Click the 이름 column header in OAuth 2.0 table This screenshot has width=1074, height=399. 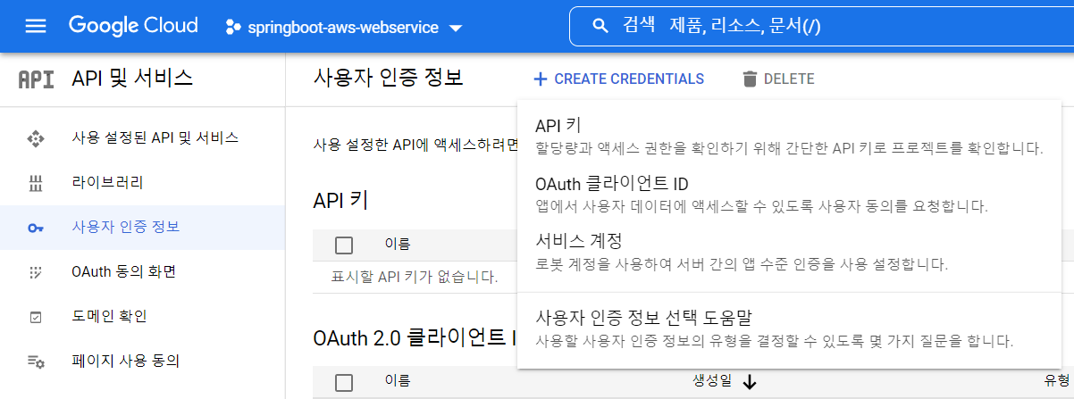click(x=397, y=380)
